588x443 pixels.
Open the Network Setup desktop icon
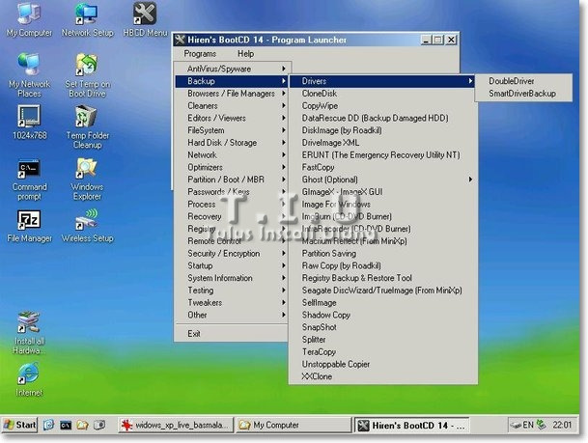[87, 19]
